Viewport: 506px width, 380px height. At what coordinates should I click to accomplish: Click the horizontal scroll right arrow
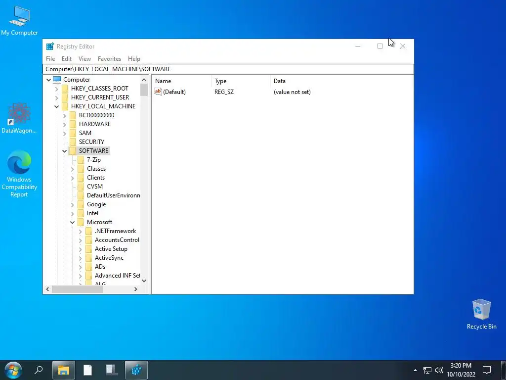point(136,289)
